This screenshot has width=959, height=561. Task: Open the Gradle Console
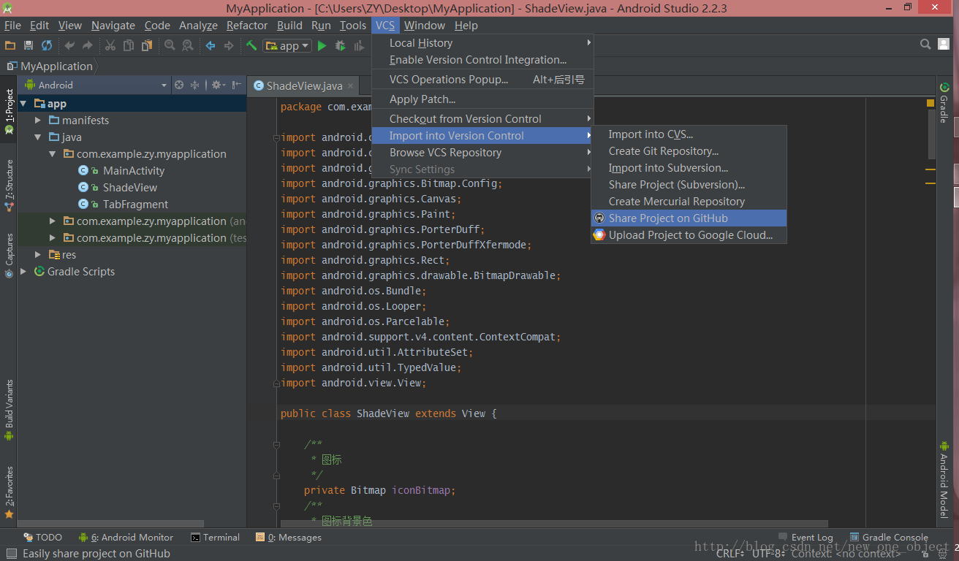tap(889, 538)
